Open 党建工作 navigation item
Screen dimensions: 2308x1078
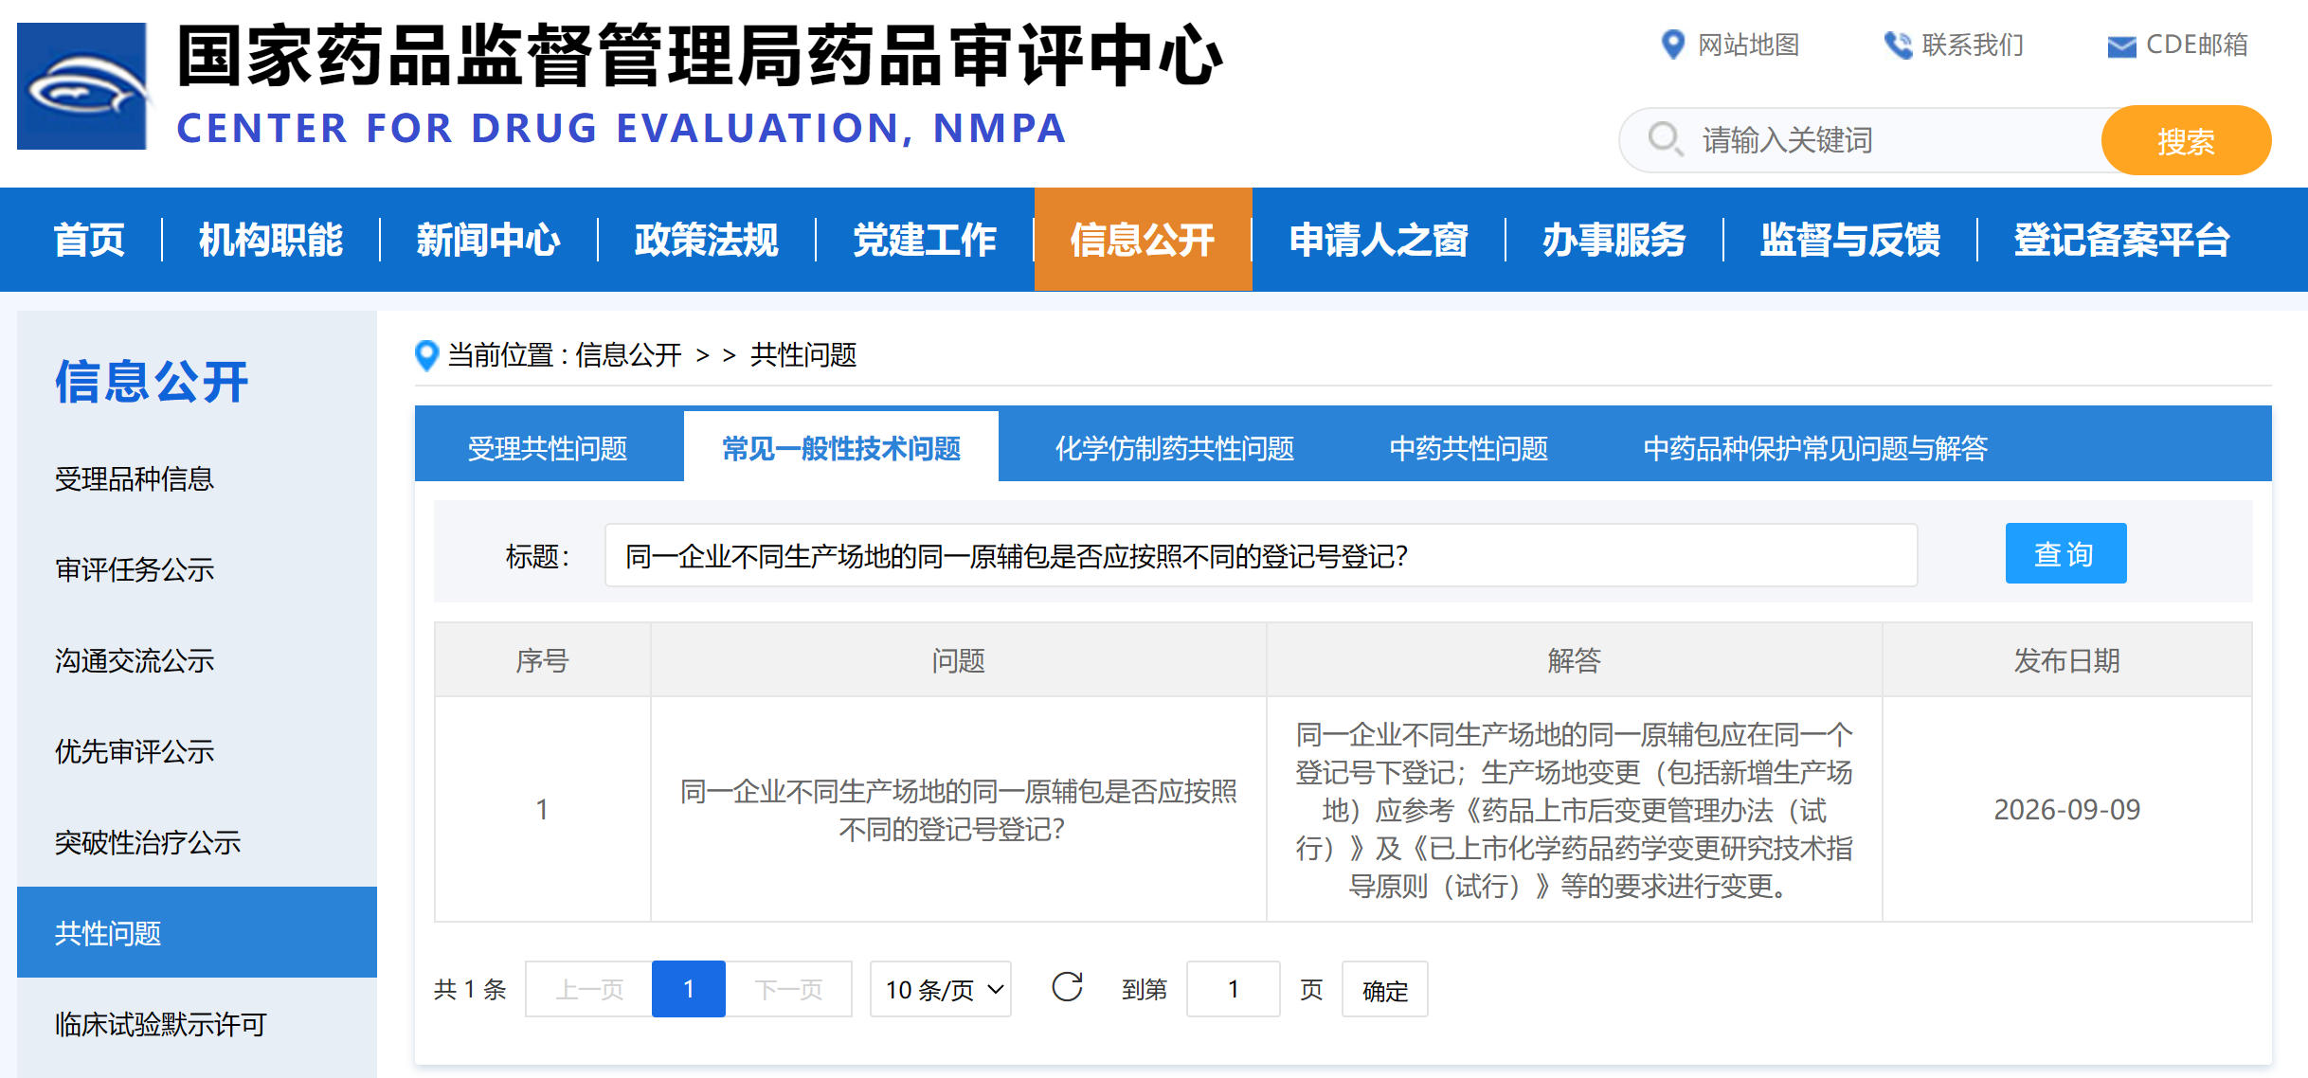(925, 240)
